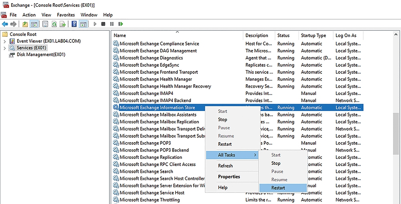Select Microsoft Exchange RPC Client Access
The image size is (401, 204).
tap(158, 164)
